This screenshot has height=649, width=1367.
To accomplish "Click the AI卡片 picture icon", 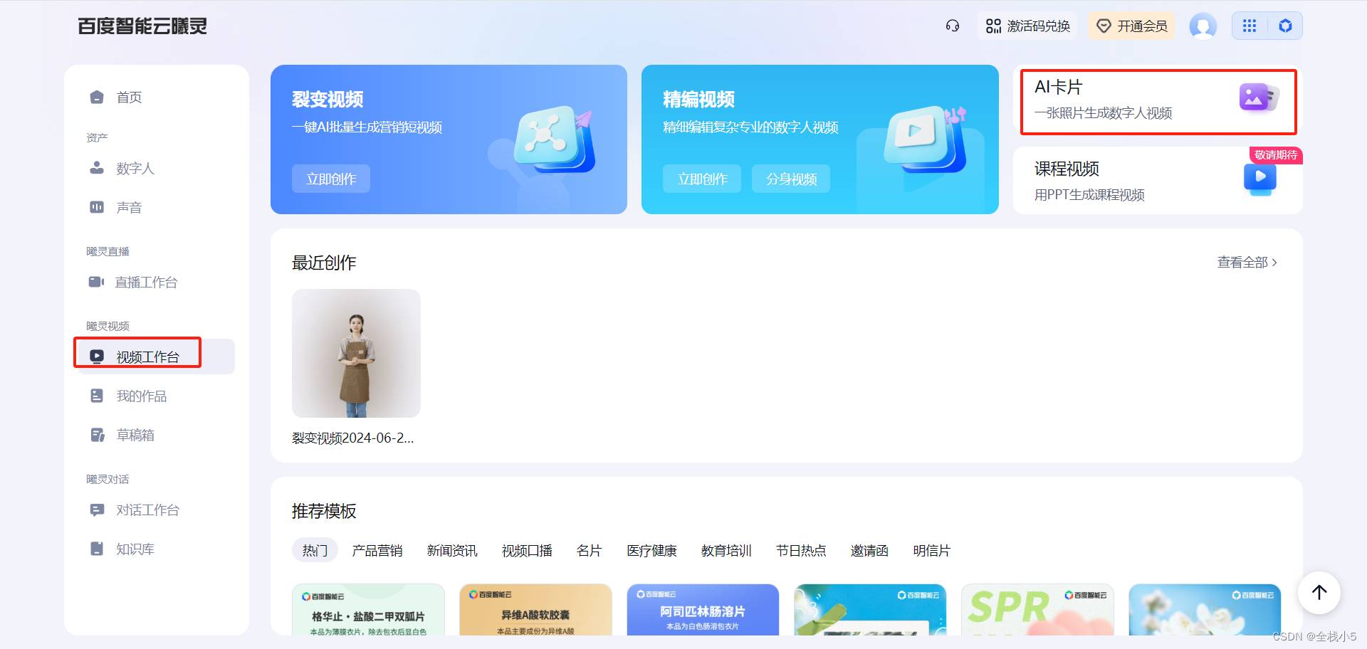I will tap(1259, 97).
